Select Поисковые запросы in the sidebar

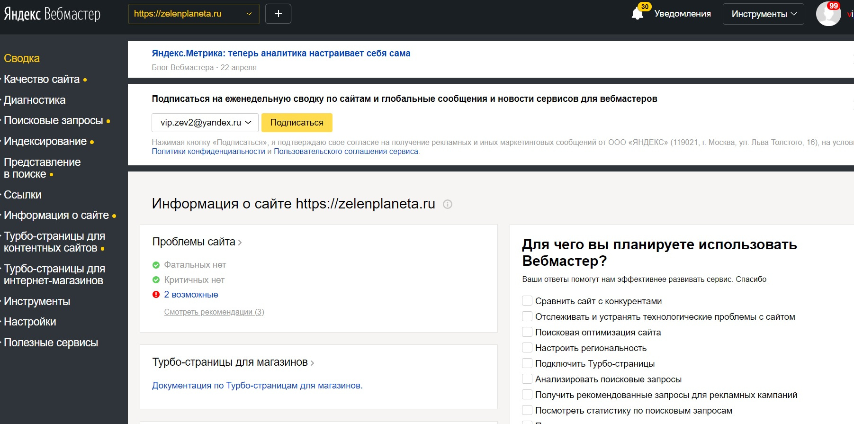point(53,120)
